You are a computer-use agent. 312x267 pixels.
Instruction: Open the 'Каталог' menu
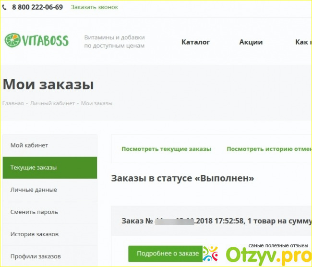coord(195,42)
